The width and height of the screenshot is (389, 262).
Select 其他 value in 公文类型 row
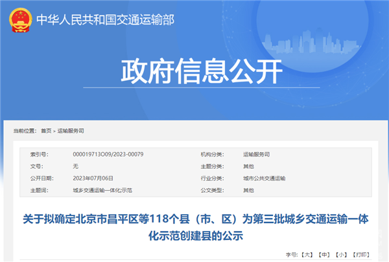[248, 190]
